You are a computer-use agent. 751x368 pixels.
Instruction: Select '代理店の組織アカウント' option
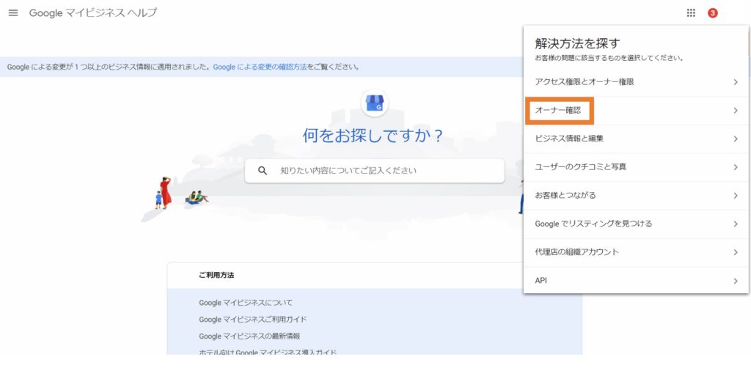(x=636, y=252)
